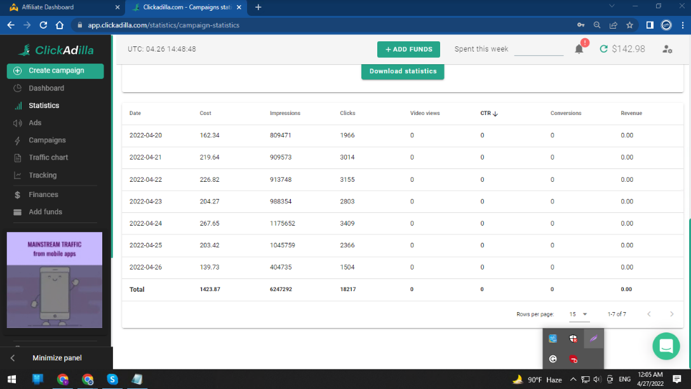This screenshot has height=389, width=691.
Task: Sort statistics by the Impressions column
Action: coord(285,113)
